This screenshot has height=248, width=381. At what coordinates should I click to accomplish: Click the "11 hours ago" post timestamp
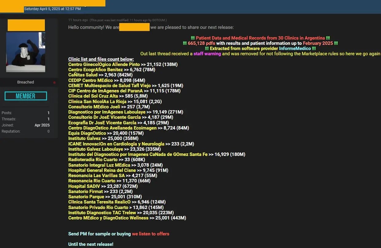[78, 20]
